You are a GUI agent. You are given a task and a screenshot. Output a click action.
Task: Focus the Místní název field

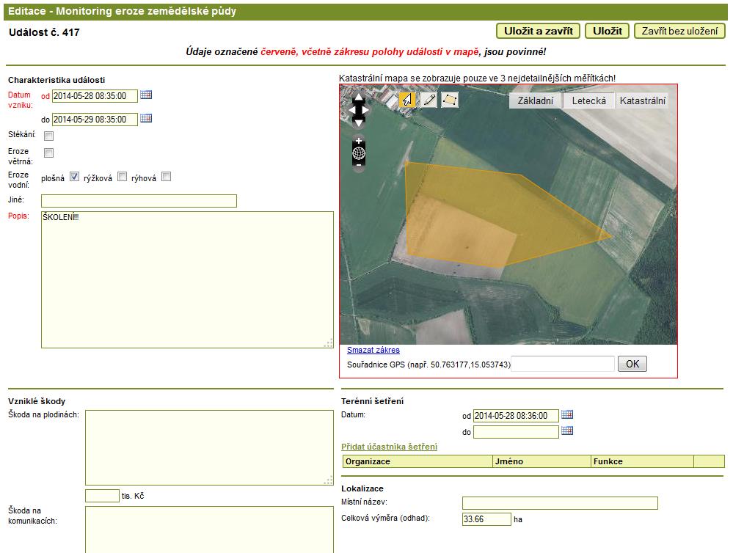(560, 503)
